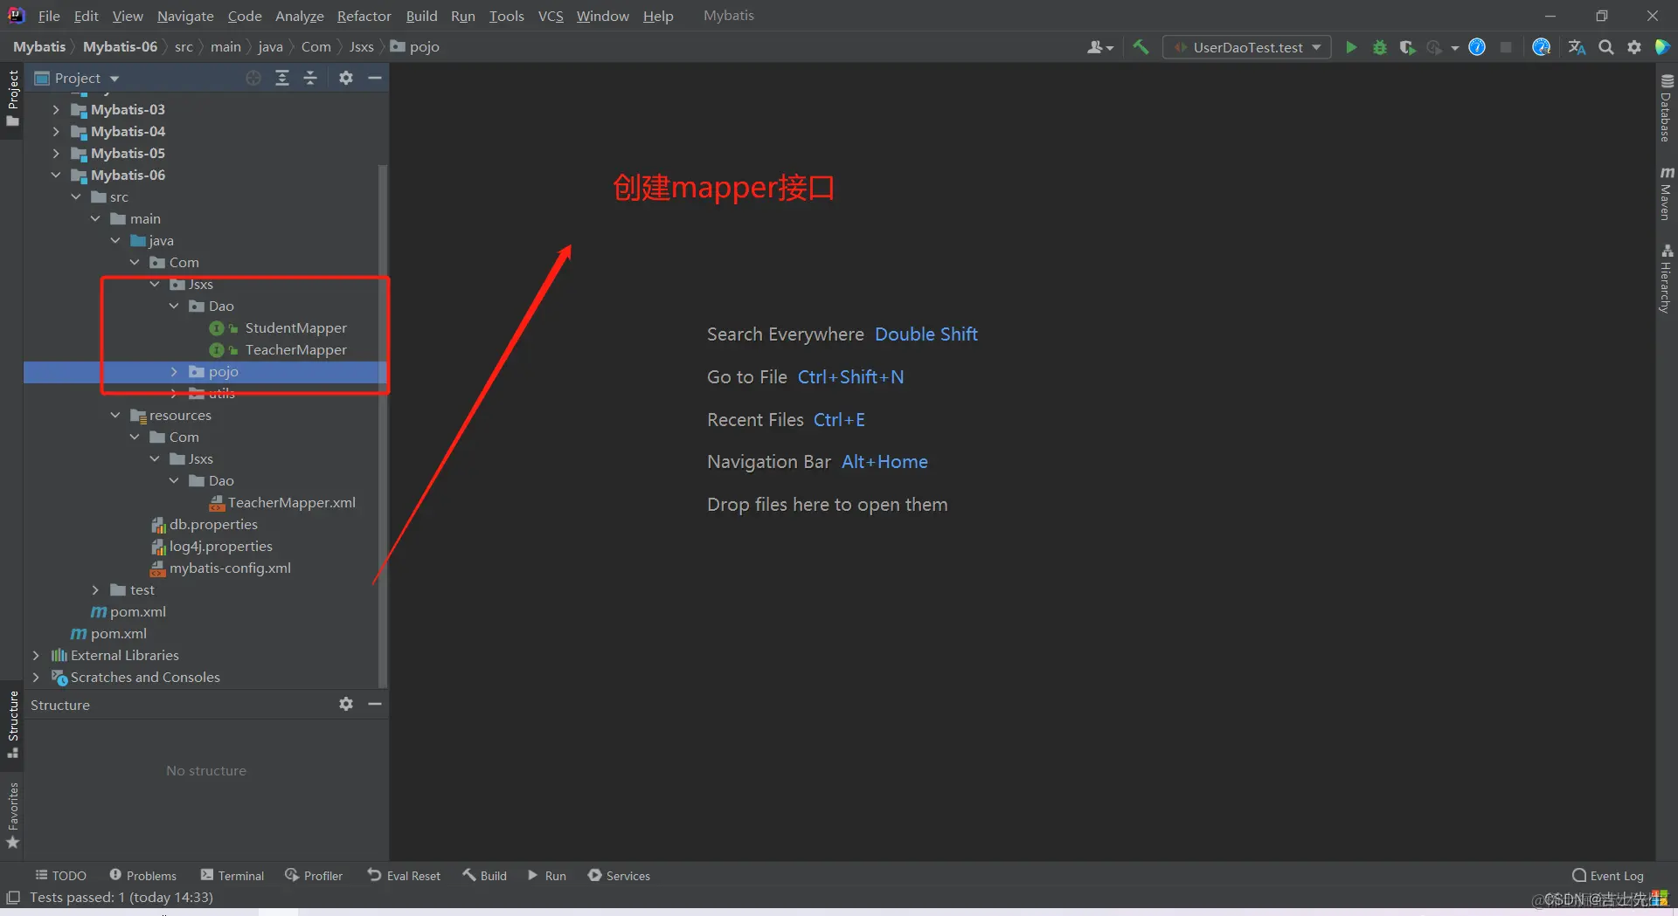
Task: Open the Problems tool window button
Action: tap(143, 875)
